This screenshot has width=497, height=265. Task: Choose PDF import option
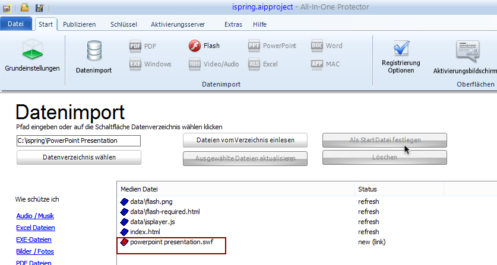[x=143, y=46]
